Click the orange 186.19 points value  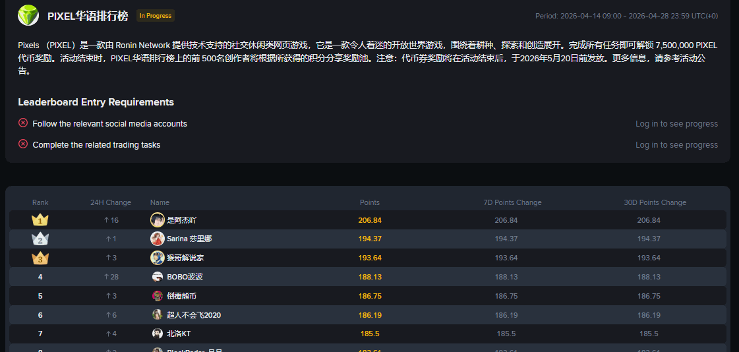click(370, 315)
